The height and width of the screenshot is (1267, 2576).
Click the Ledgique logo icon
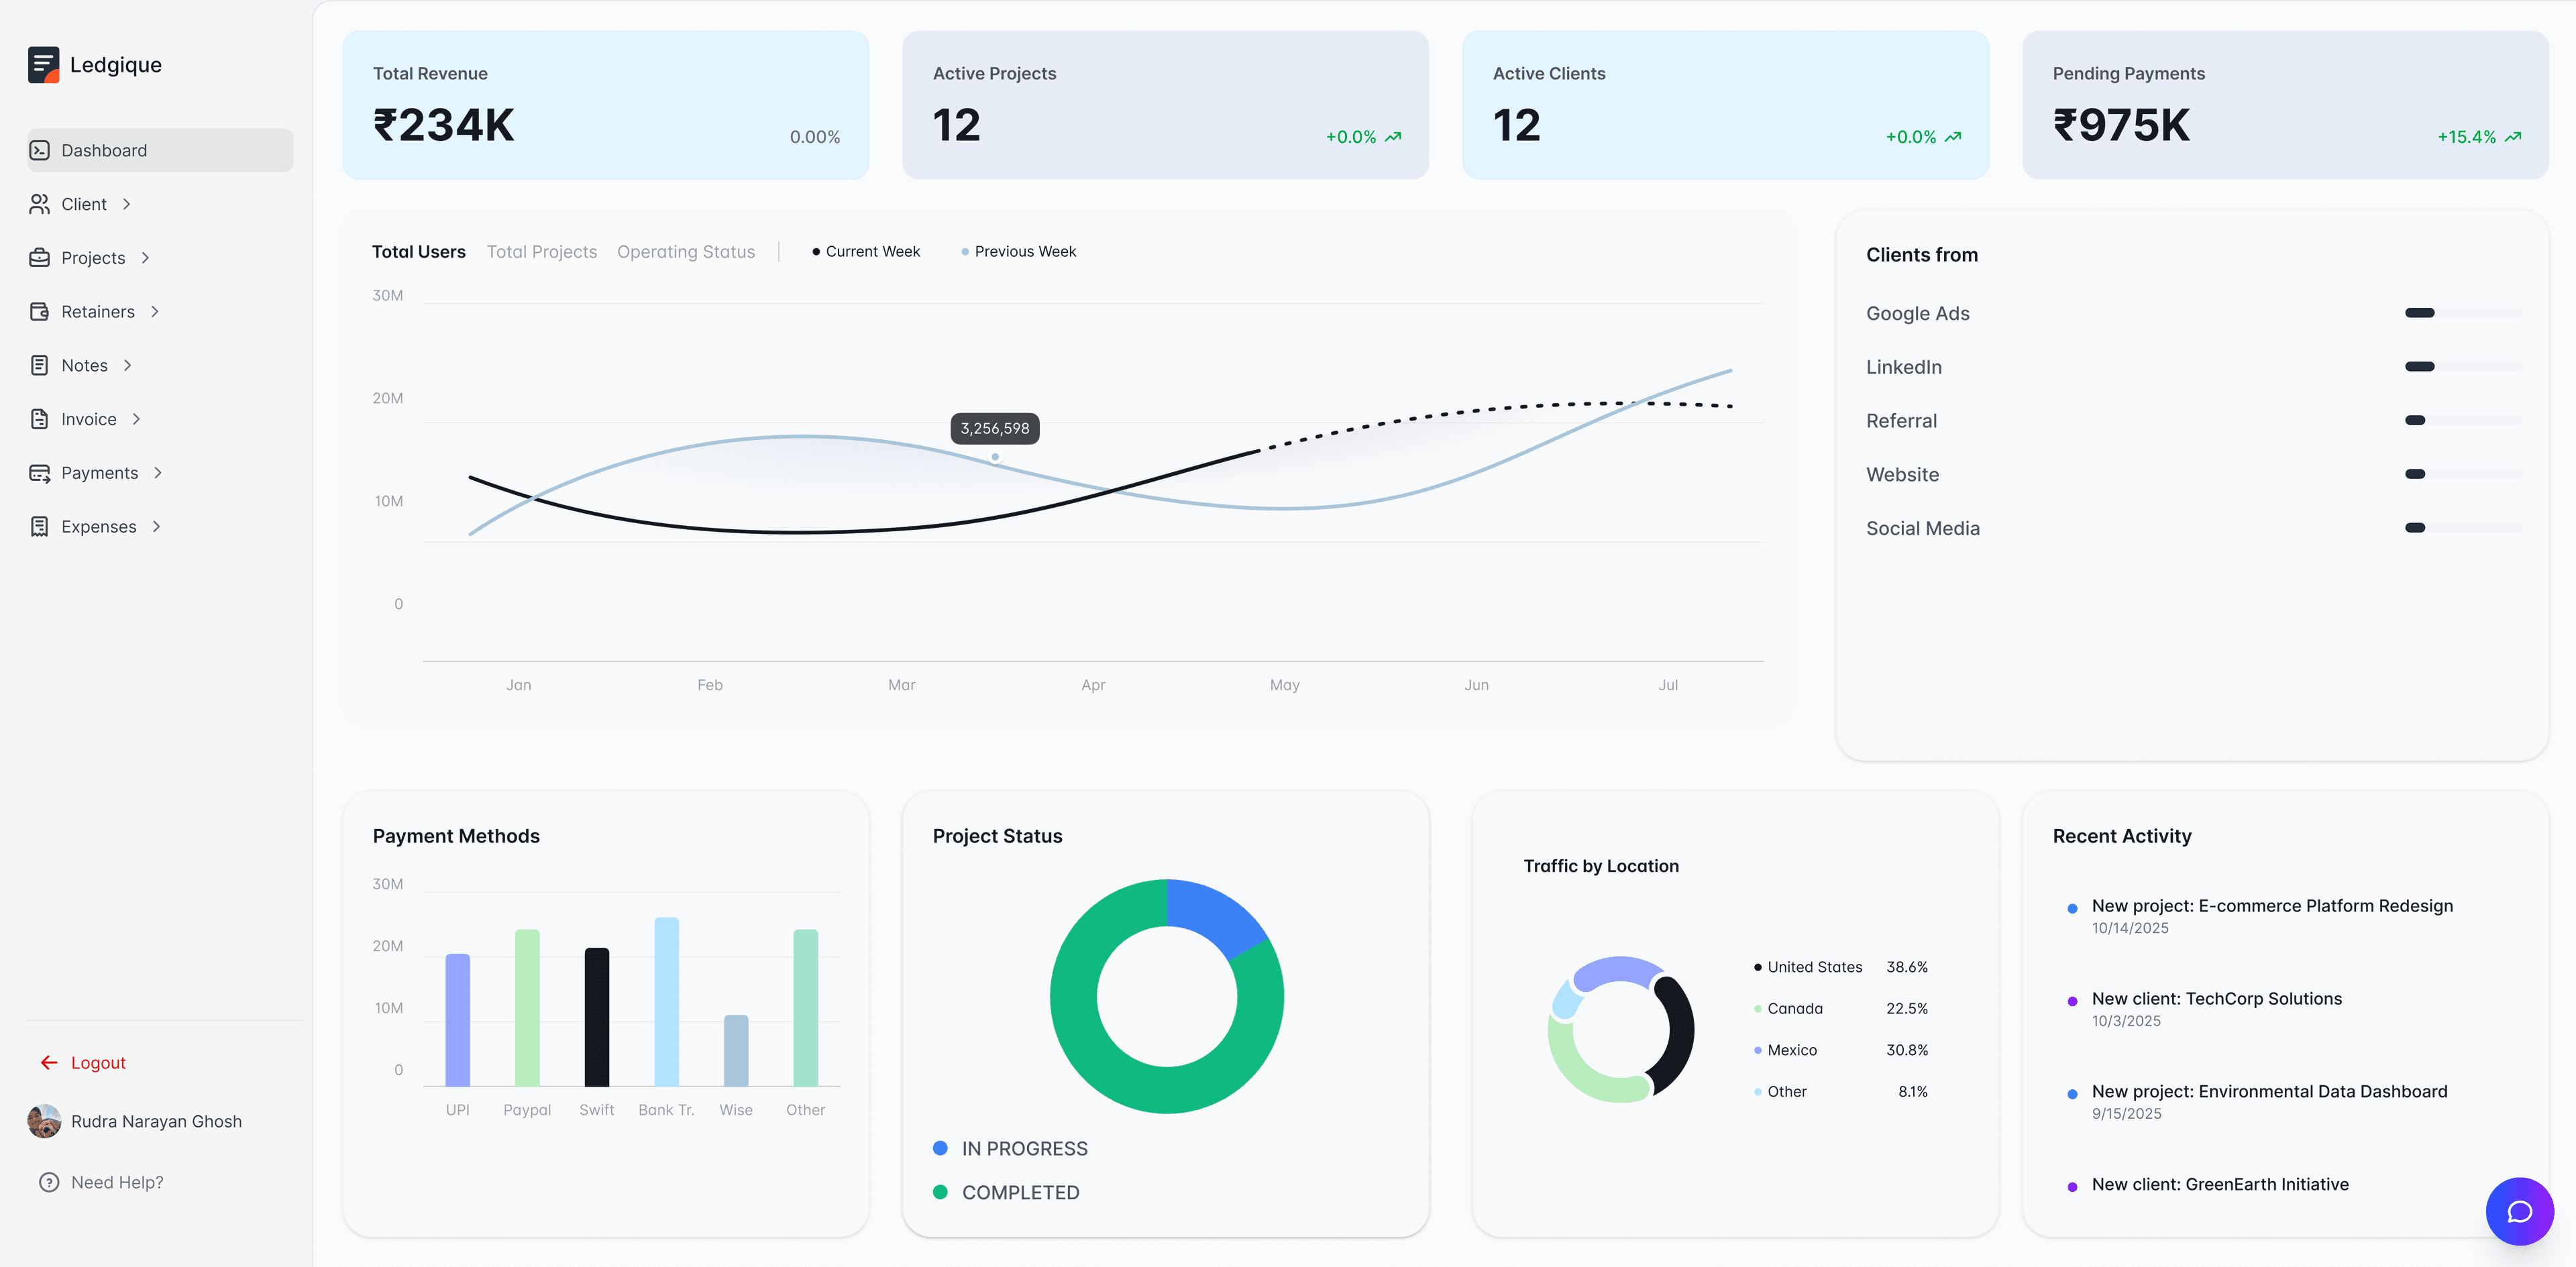point(43,65)
